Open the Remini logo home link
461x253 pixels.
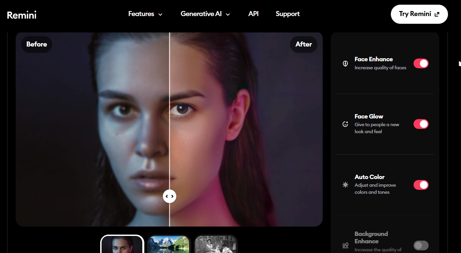point(22,14)
